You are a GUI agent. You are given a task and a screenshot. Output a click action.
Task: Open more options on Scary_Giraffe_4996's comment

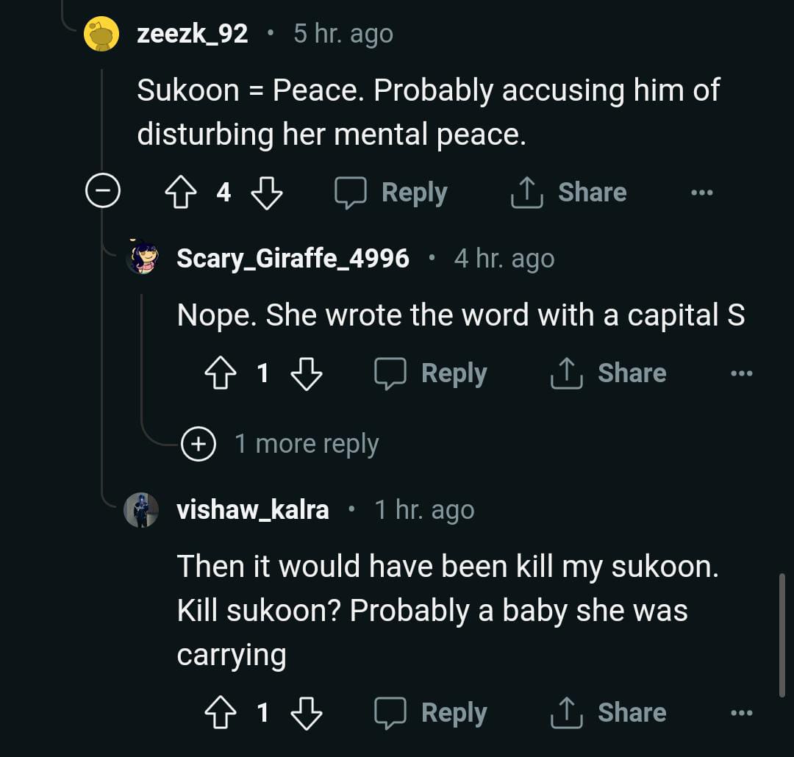point(741,374)
